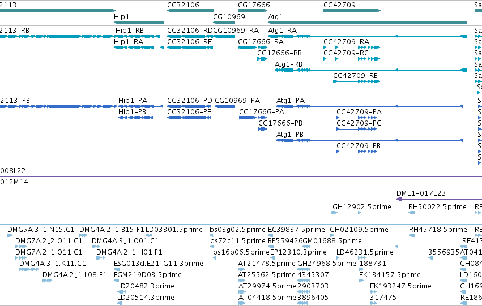Screen dimensions: 482x306
Task: Click the CG17666-RB transcript label
Action: point(279,53)
